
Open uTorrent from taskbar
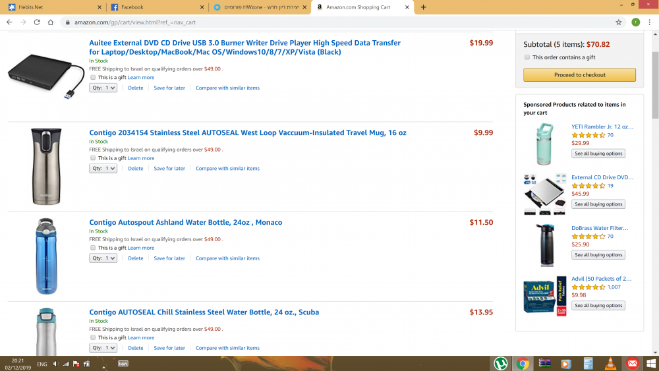point(501,364)
